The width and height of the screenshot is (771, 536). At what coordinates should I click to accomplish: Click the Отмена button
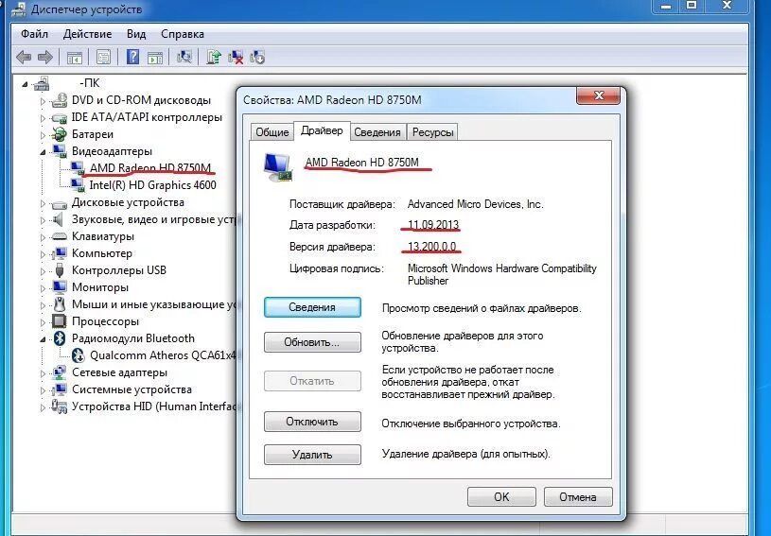(578, 496)
